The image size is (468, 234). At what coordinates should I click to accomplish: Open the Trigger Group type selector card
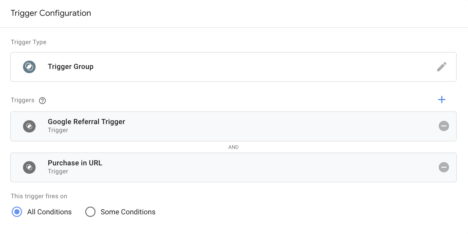point(233,67)
